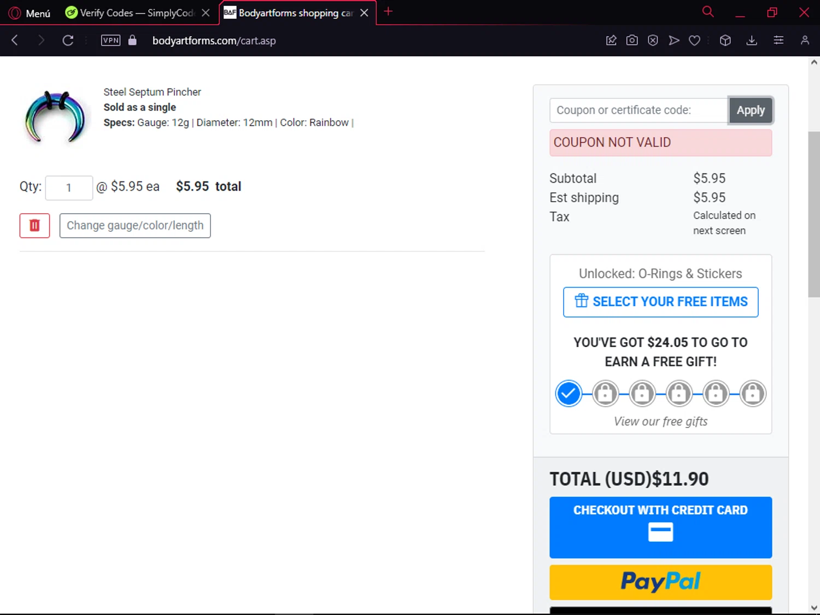The height and width of the screenshot is (615, 820).
Task: Click the site security lock icon
Action: 132,40
